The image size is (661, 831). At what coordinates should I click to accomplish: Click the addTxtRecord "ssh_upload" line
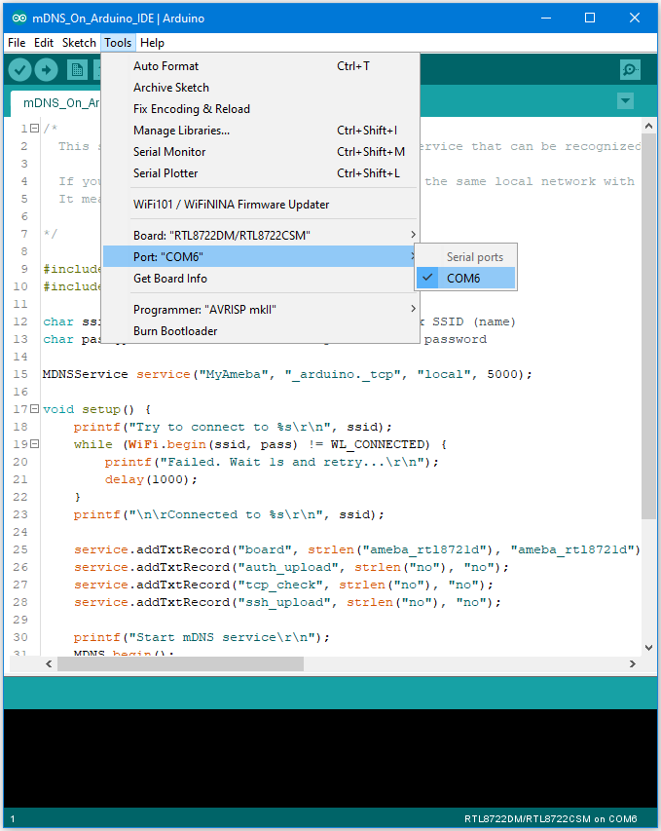pos(287,602)
